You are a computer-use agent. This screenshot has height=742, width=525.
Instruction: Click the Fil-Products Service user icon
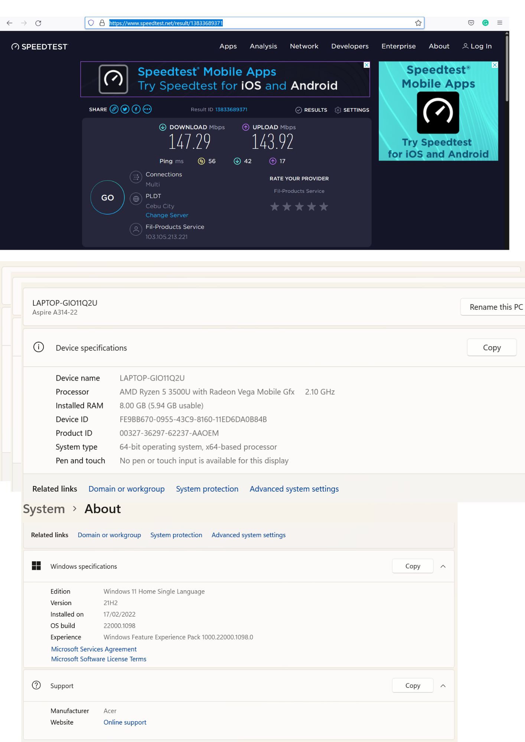tap(136, 229)
